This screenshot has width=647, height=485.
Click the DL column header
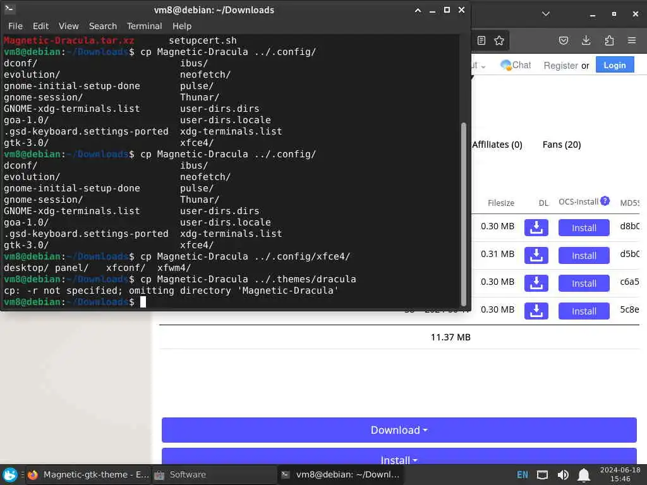(543, 203)
